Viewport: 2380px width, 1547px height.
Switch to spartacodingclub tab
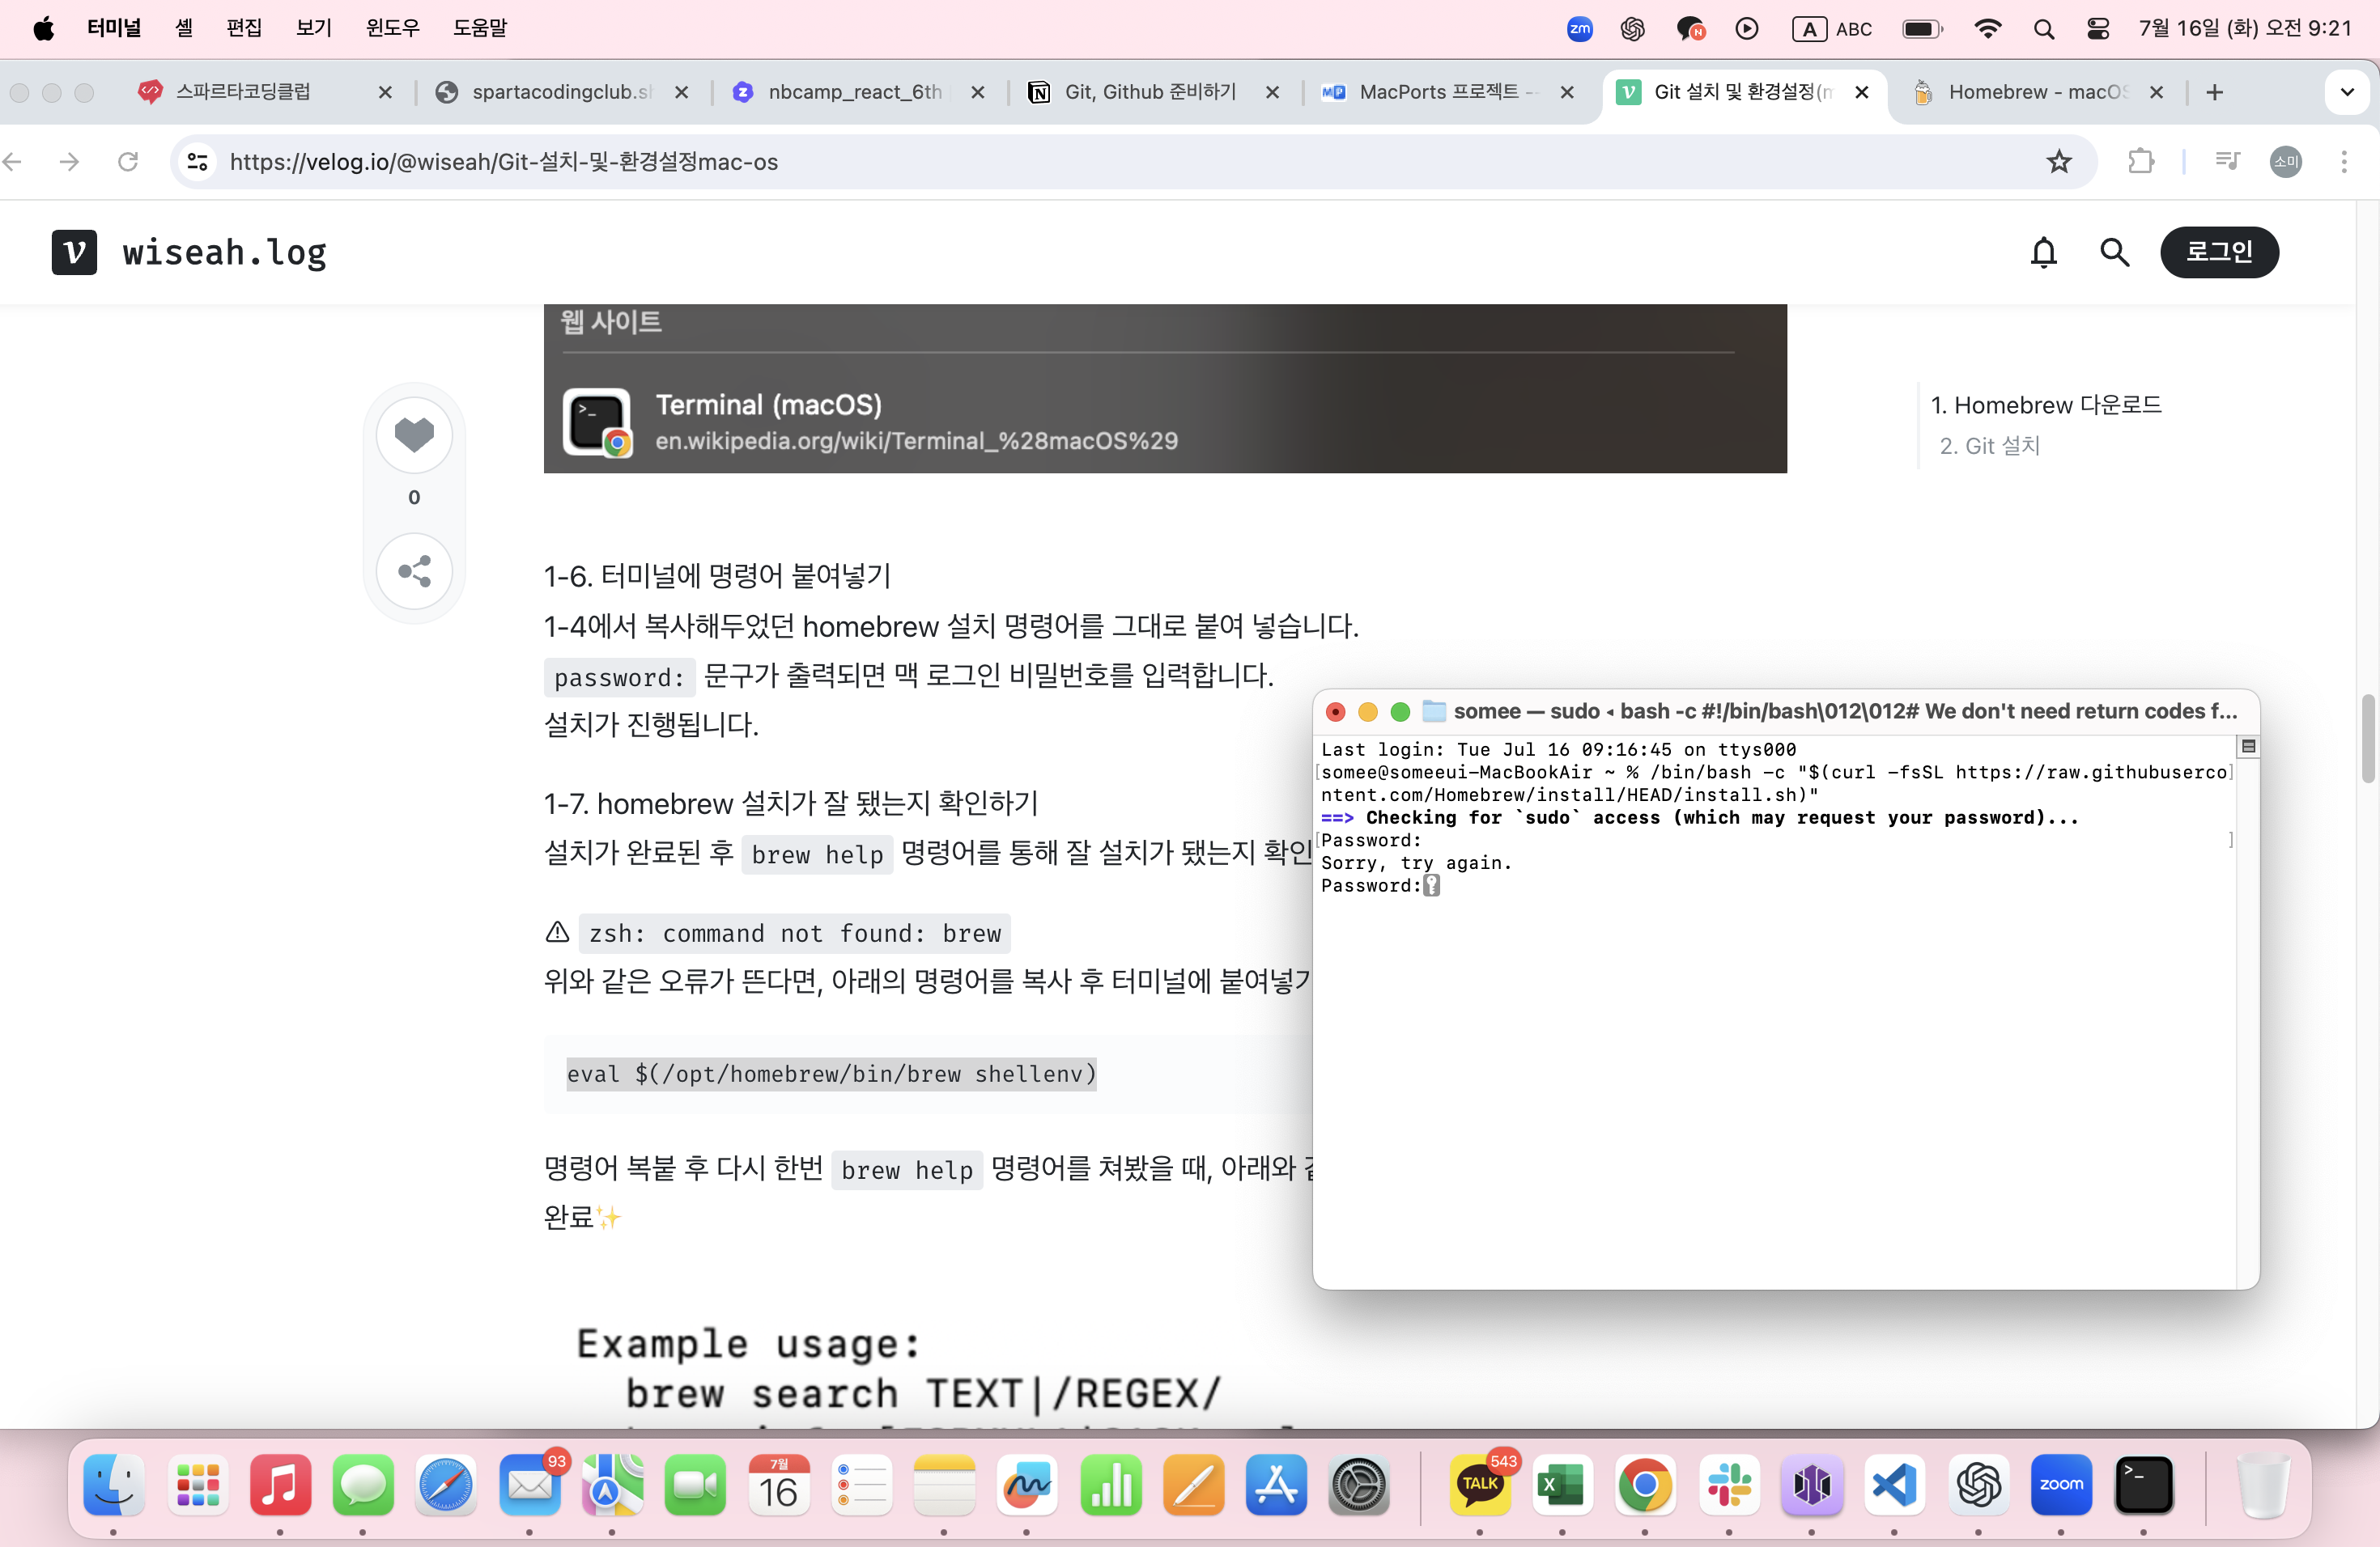point(560,92)
